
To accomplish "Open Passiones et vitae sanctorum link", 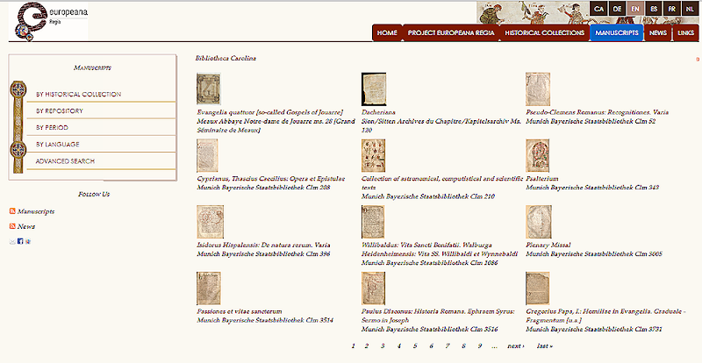I will (240, 311).
